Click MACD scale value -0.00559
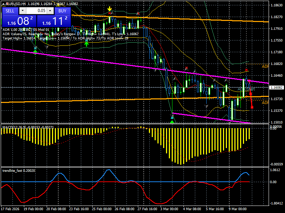The height and width of the screenshot is (213, 285). pyautogui.click(x=276, y=164)
